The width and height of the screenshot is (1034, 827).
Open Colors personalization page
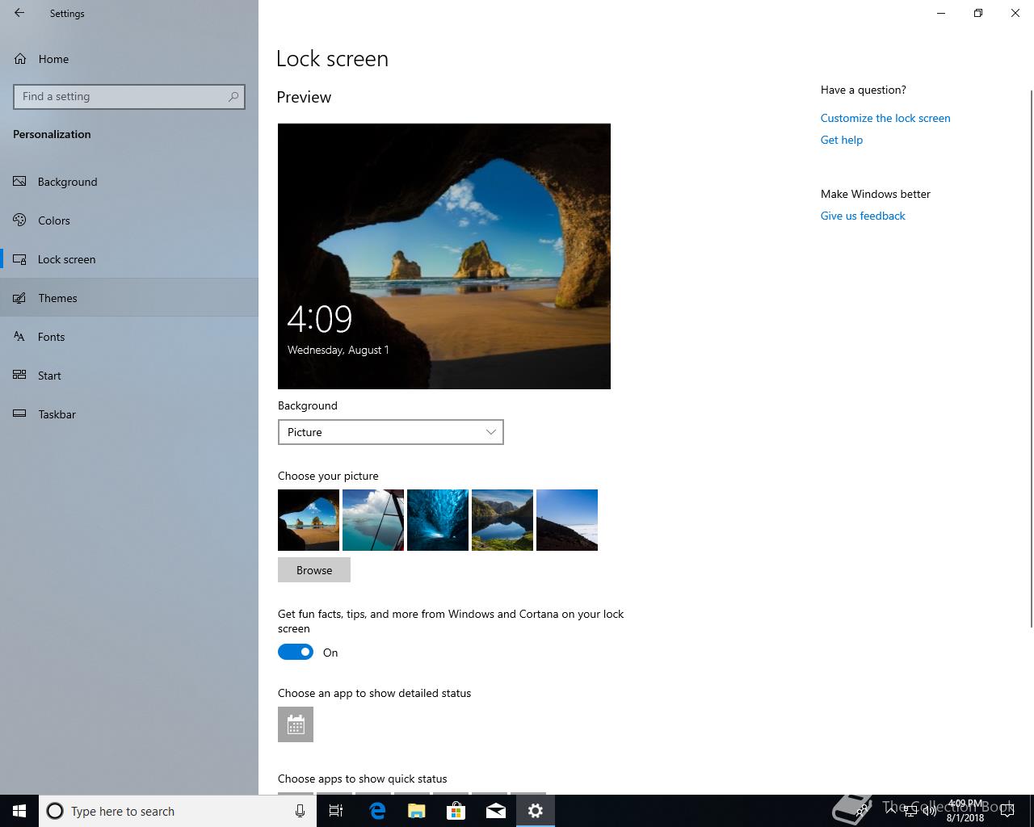[x=129, y=220]
